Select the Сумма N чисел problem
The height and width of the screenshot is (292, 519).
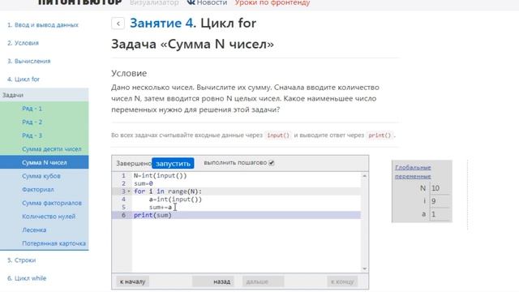coord(45,162)
